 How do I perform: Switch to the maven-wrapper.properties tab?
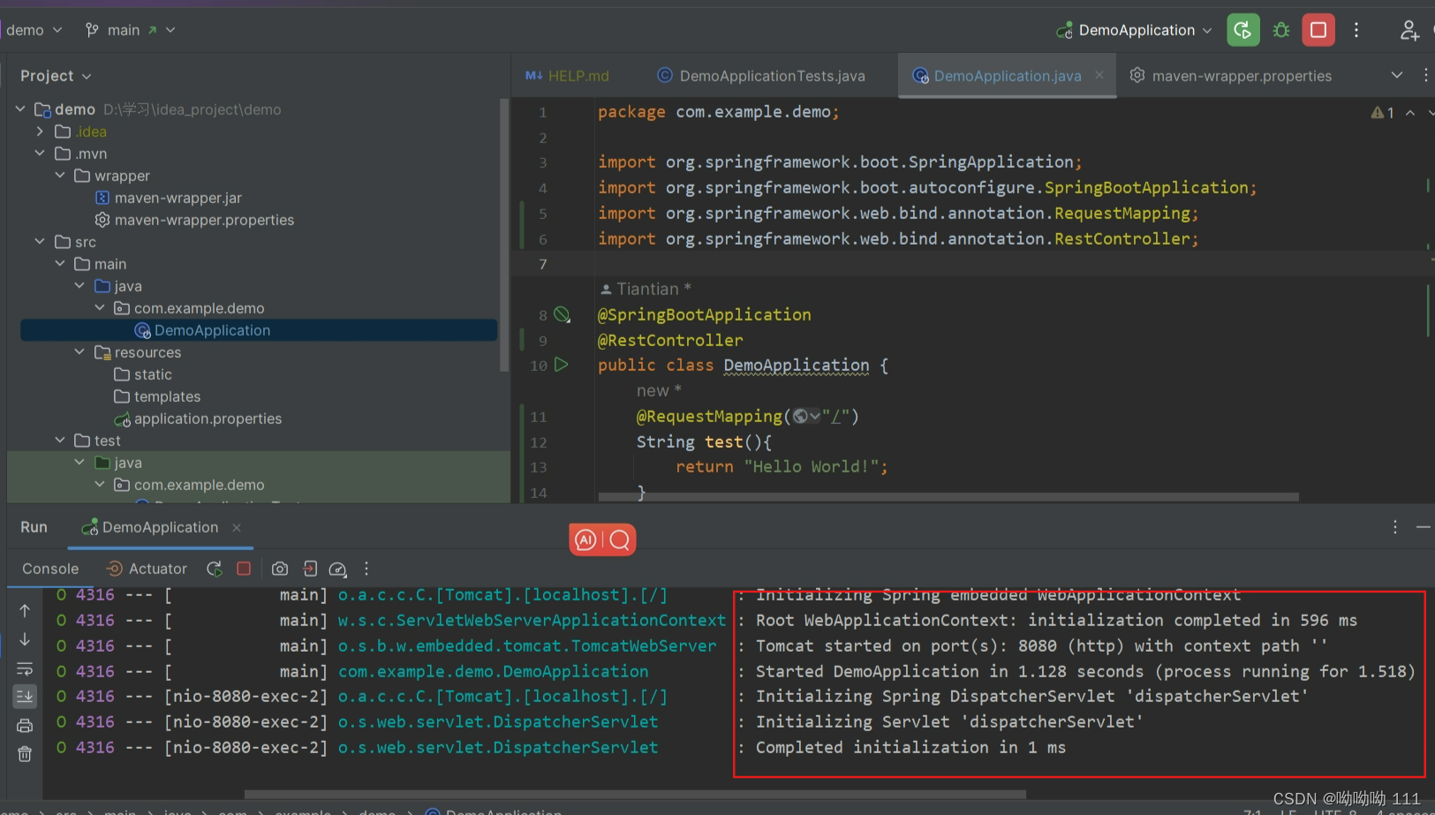click(1231, 76)
